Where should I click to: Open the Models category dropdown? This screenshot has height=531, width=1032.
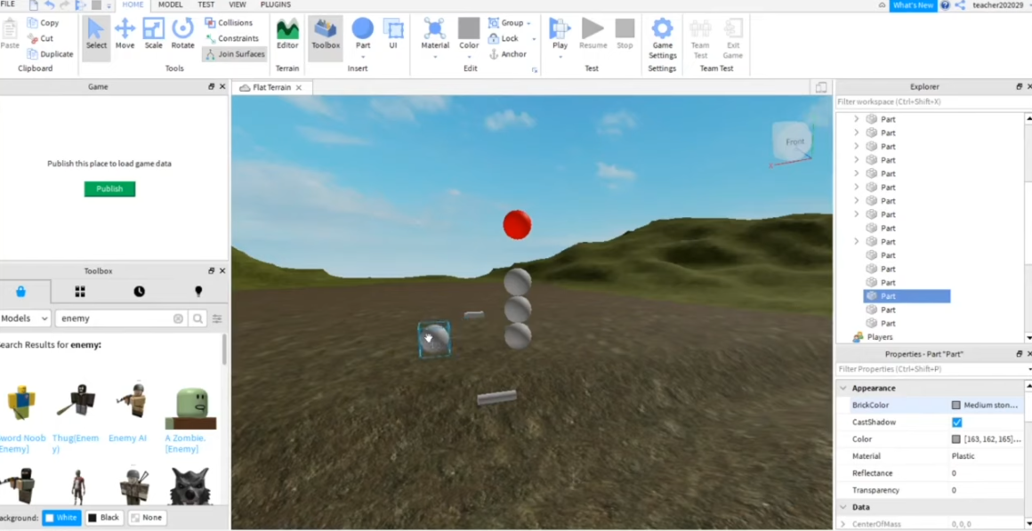[25, 318]
